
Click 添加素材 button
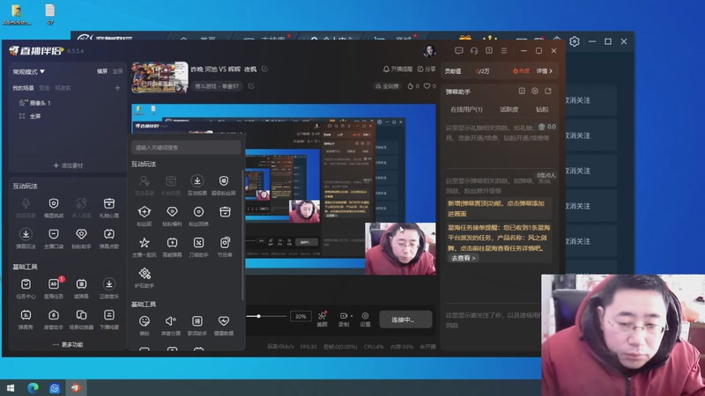point(68,165)
